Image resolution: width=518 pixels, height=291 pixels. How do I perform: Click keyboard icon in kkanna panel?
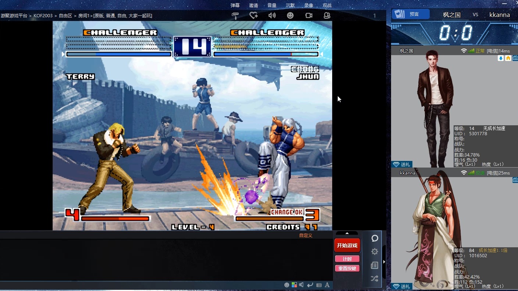coord(515,180)
